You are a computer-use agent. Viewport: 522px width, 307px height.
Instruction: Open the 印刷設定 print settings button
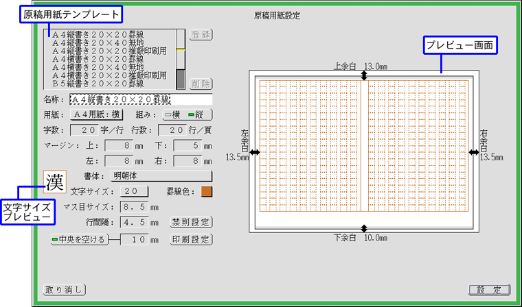[191, 239]
